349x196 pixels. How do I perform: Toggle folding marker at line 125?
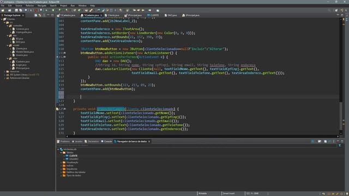(x=65, y=109)
